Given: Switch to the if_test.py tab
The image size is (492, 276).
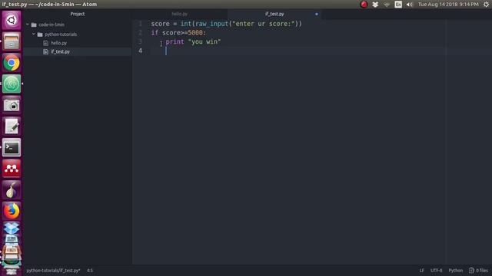Looking at the screenshot, I should click(274, 14).
